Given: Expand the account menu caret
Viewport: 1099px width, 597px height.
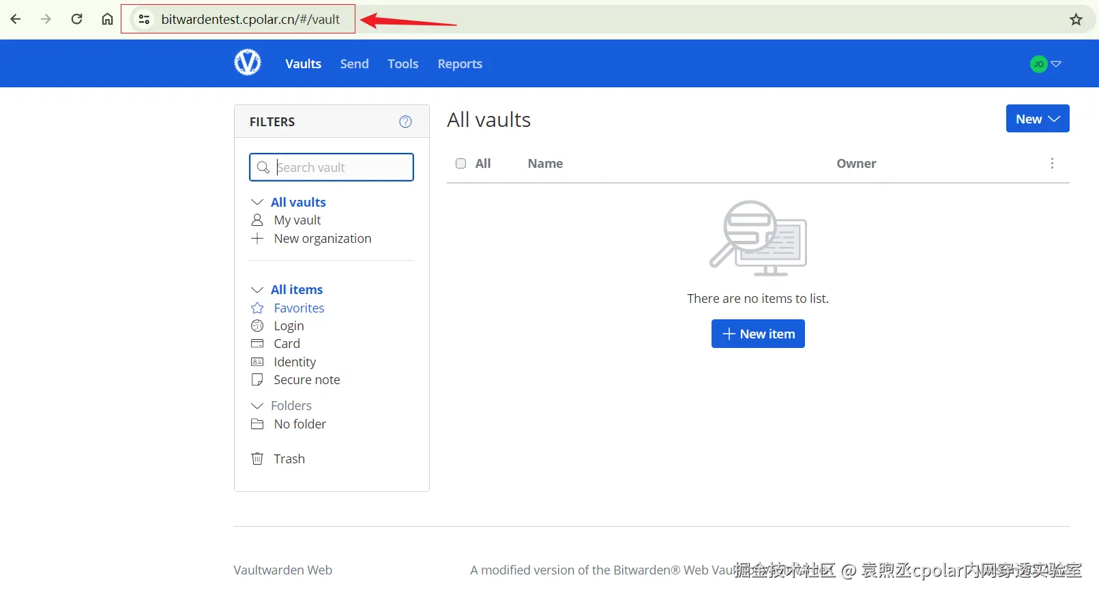Looking at the screenshot, I should (x=1056, y=63).
